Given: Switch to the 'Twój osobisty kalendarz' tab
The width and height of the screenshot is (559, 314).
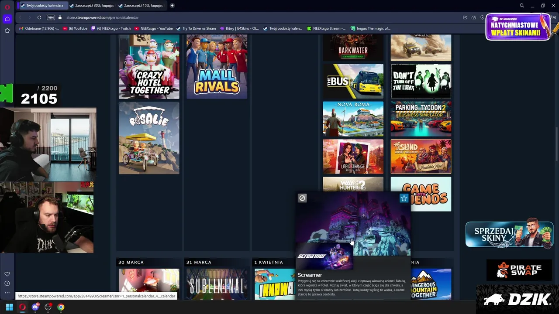Looking at the screenshot, I should click(42, 6).
